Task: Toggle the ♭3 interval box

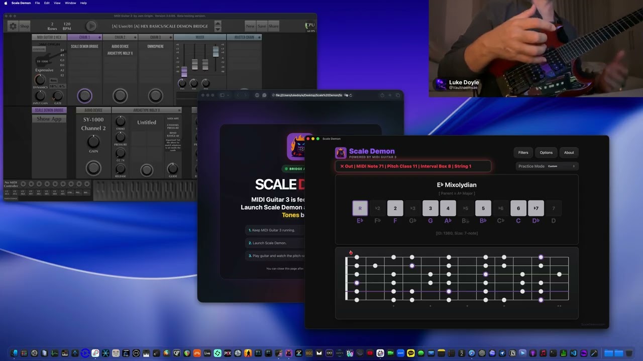Action: (412, 208)
